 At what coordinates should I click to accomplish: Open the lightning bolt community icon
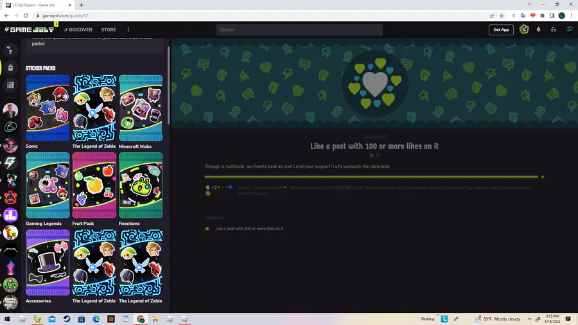click(x=10, y=162)
